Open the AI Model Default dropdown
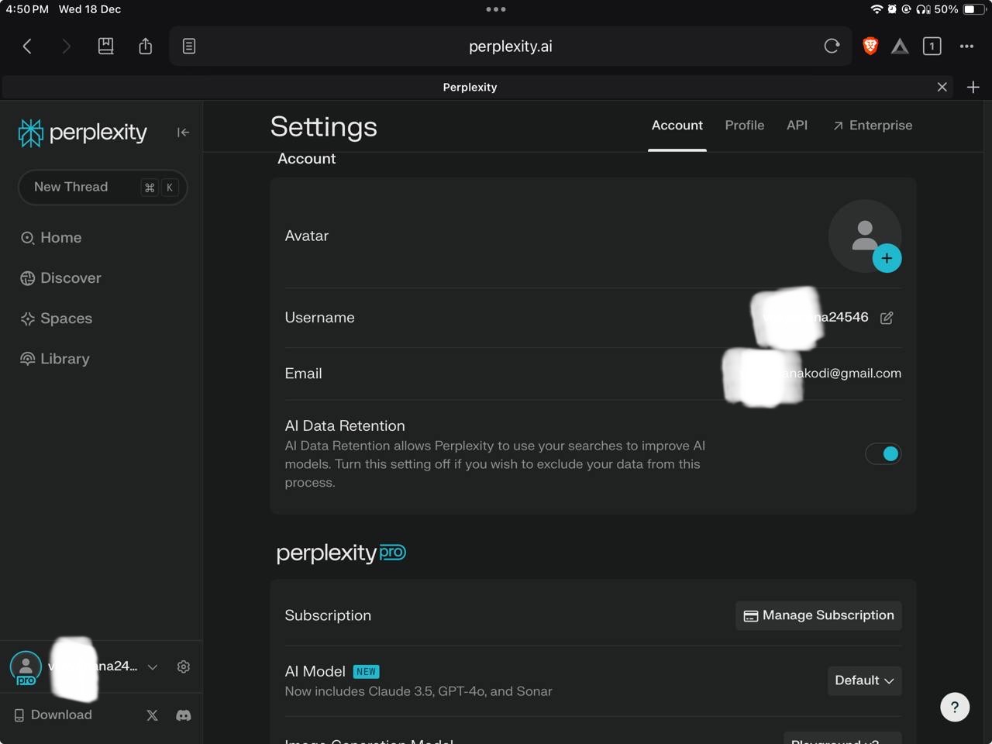This screenshot has width=992, height=744. [864, 680]
